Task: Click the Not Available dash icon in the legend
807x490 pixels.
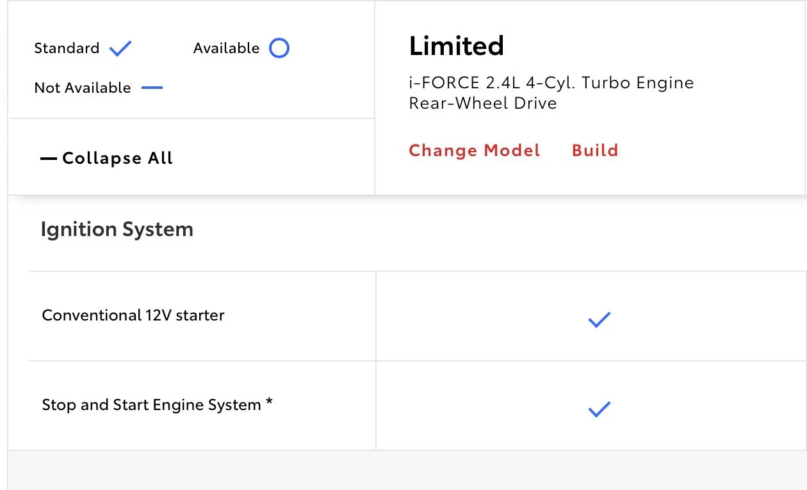Action: [x=152, y=88]
